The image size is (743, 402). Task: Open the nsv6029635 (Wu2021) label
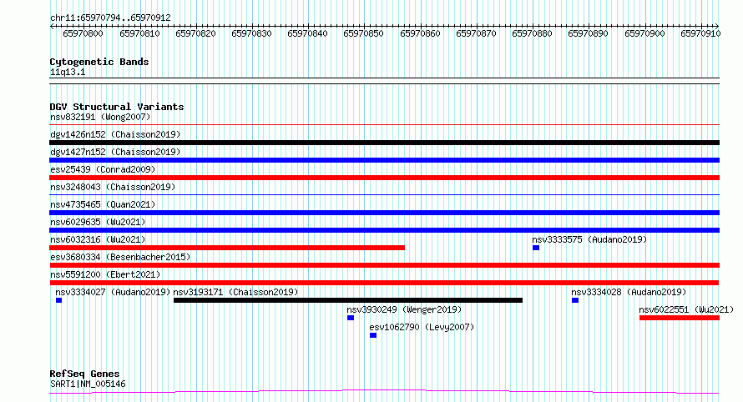(98, 222)
